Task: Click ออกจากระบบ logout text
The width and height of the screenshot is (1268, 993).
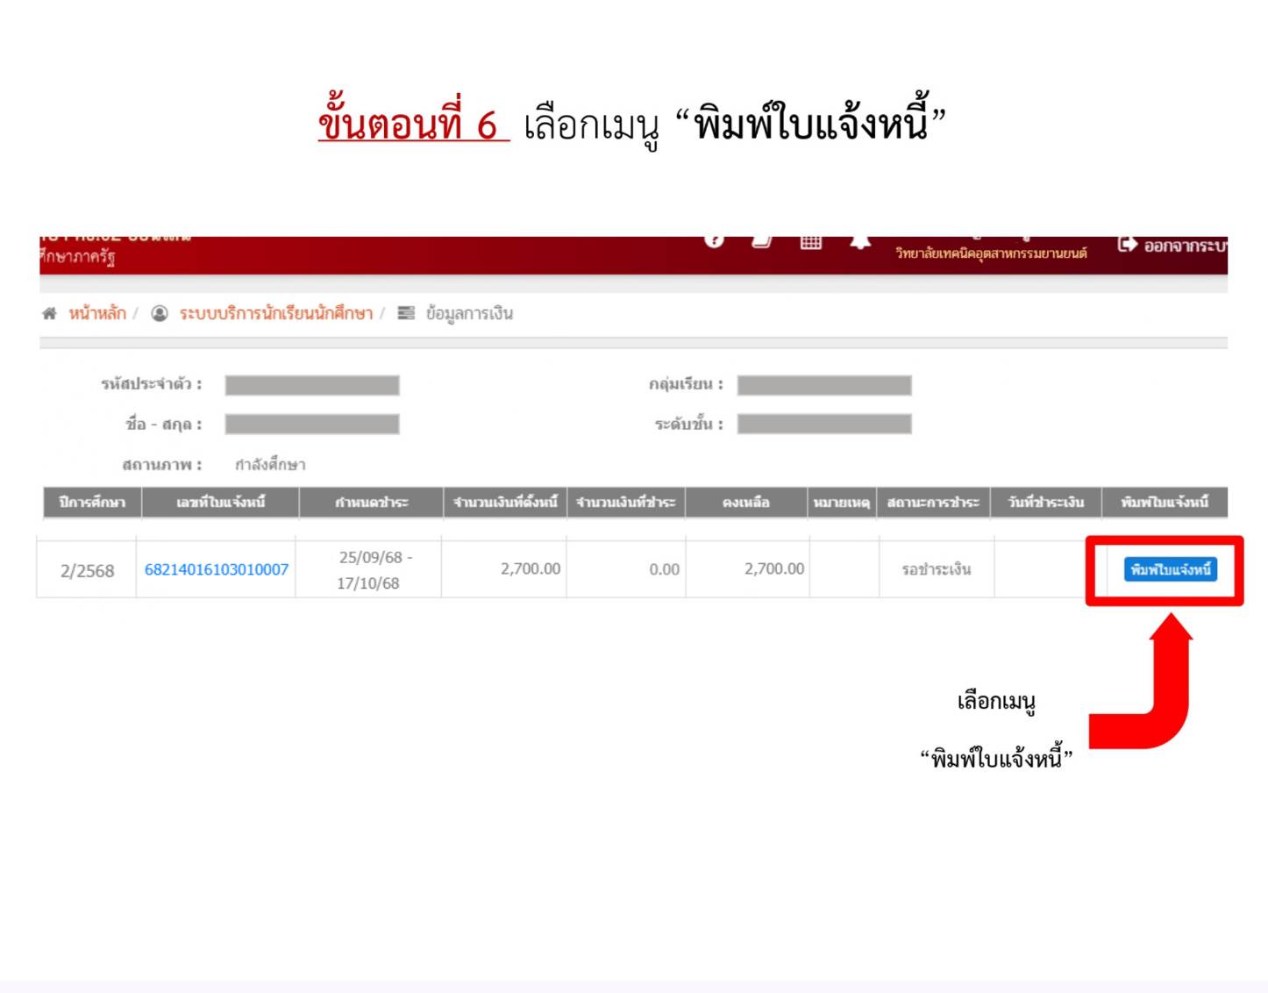Action: pos(1184,246)
